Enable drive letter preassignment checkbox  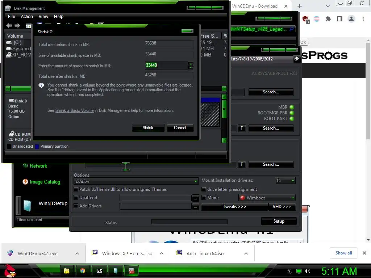point(204,189)
